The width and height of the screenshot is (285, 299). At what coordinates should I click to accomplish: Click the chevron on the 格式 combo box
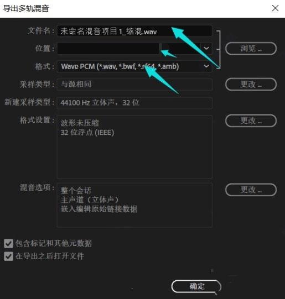pyautogui.click(x=206, y=66)
